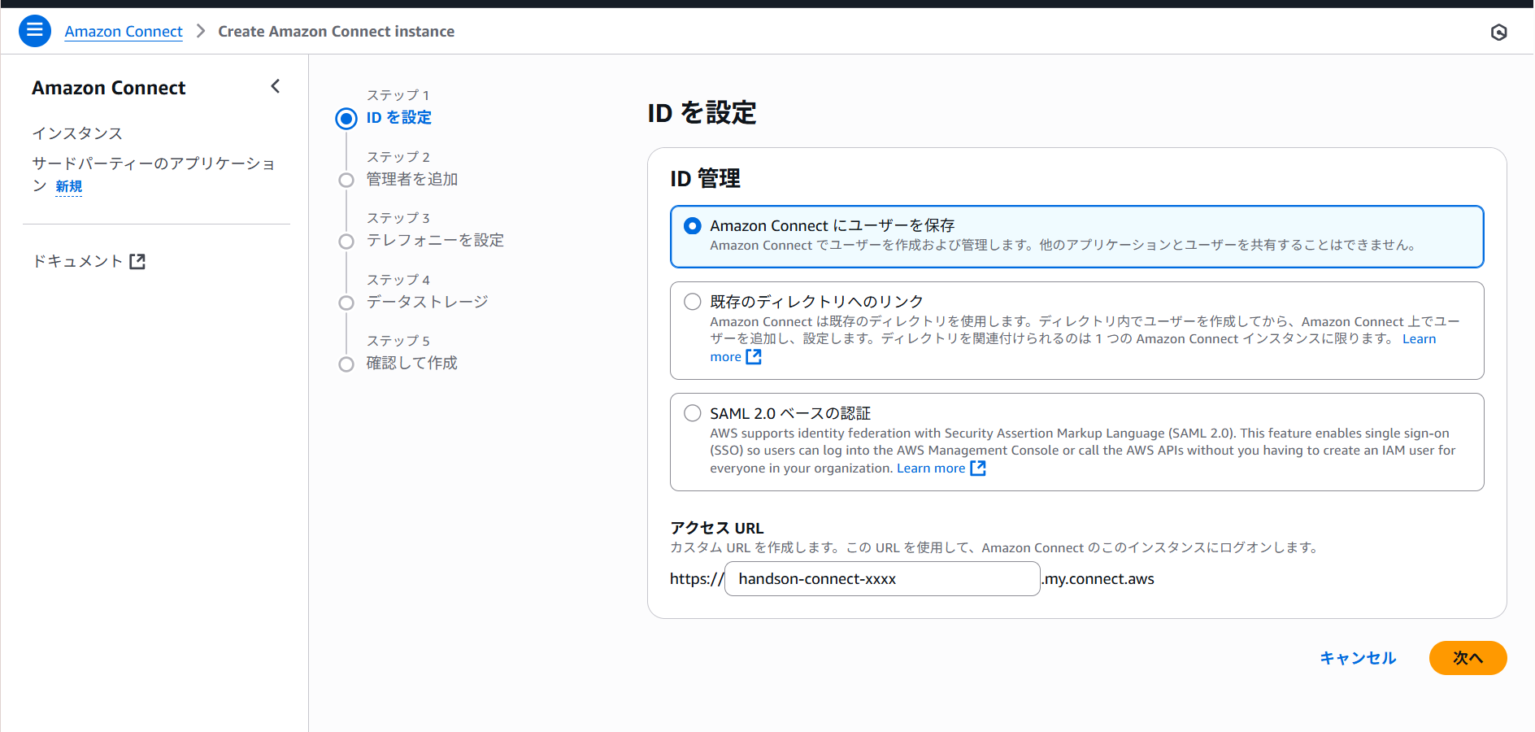Click the ステップ 2 管理者を追加 step item
The width and height of the screenshot is (1535, 732).
pyautogui.click(x=411, y=180)
